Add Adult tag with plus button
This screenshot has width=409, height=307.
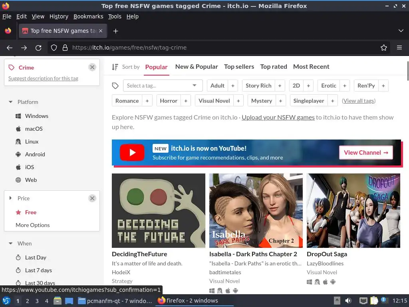coord(233,86)
